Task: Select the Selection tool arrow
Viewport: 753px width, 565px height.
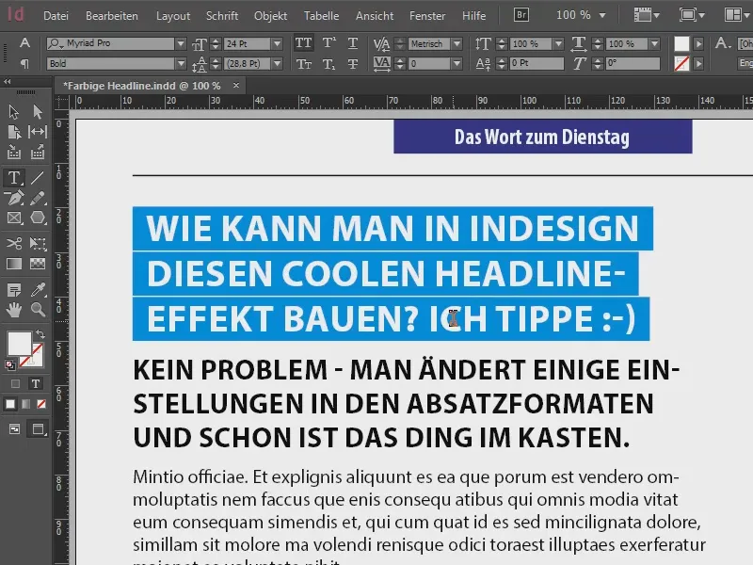Action: 13,112
